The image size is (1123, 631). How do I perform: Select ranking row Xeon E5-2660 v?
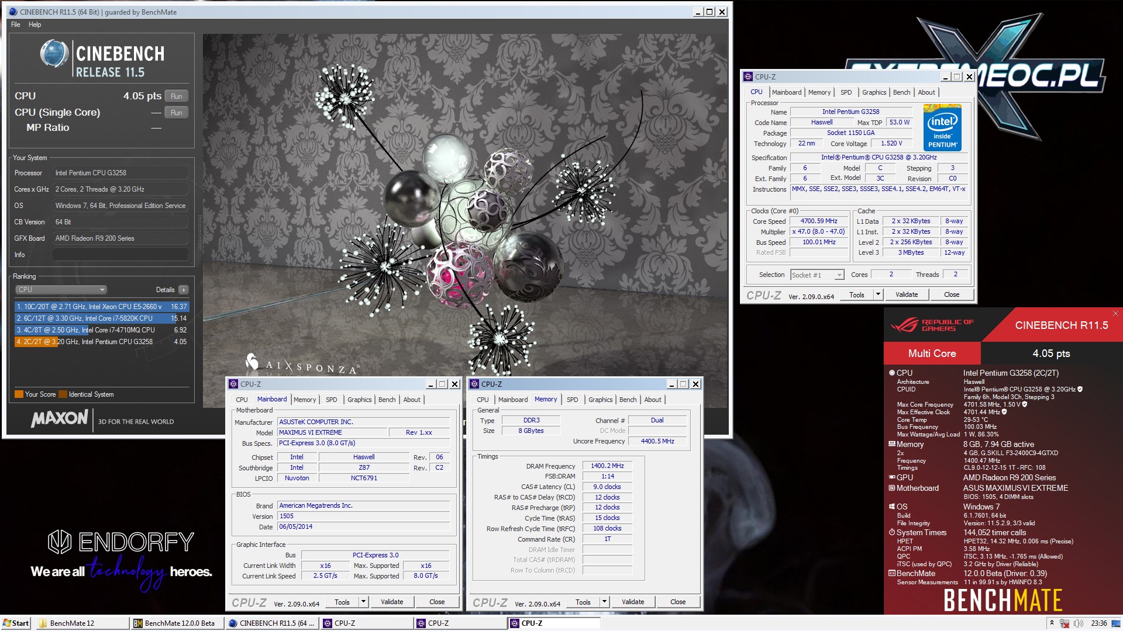[102, 307]
